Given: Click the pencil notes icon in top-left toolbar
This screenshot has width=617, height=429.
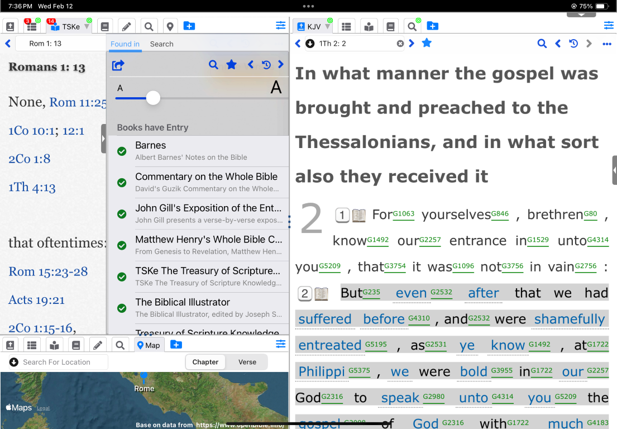Looking at the screenshot, I should [127, 26].
